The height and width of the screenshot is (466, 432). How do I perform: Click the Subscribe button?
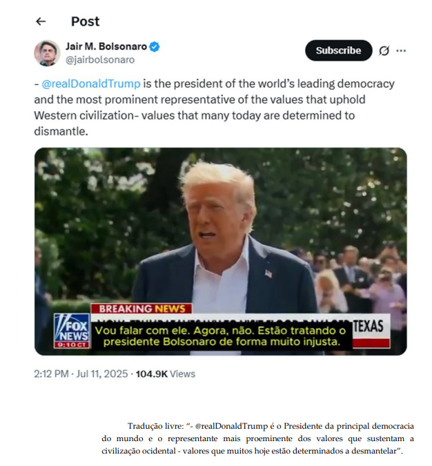[338, 50]
